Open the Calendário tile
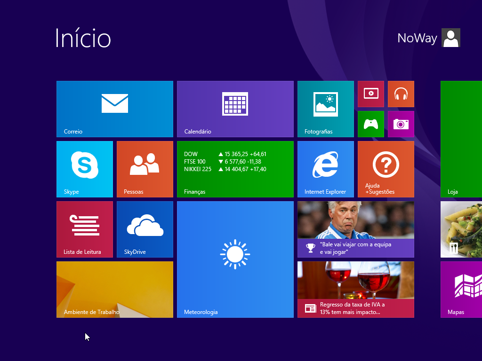This screenshot has width=482, height=361. pos(235,109)
